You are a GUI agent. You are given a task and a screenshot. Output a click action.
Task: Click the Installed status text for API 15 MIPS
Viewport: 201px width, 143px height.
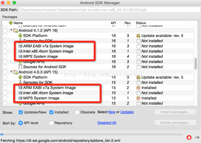pyautogui.click(x=149, y=98)
